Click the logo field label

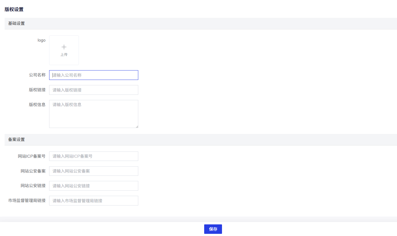click(x=41, y=40)
